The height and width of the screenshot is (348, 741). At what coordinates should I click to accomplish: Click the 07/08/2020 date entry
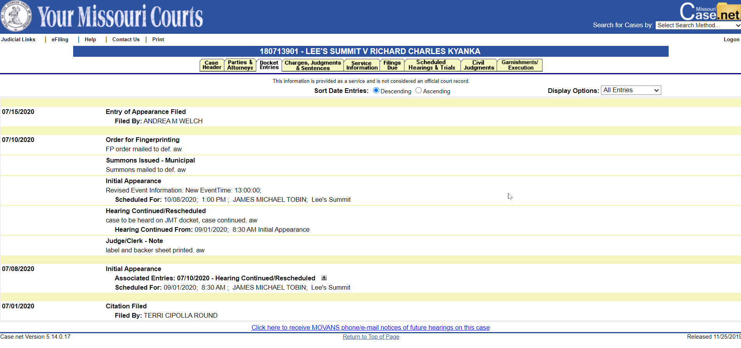tap(18, 269)
